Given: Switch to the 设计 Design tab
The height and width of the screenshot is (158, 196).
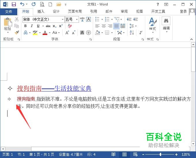Looking at the screenshot, I should 56,12.
